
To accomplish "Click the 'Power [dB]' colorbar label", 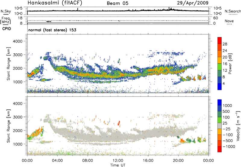I will point(230,64).
